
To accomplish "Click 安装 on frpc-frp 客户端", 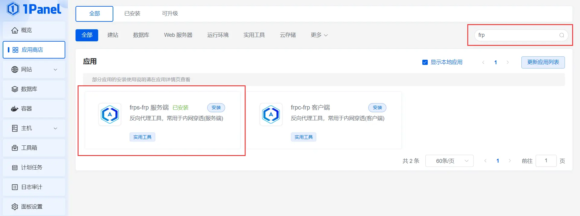I will (x=377, y=108).
